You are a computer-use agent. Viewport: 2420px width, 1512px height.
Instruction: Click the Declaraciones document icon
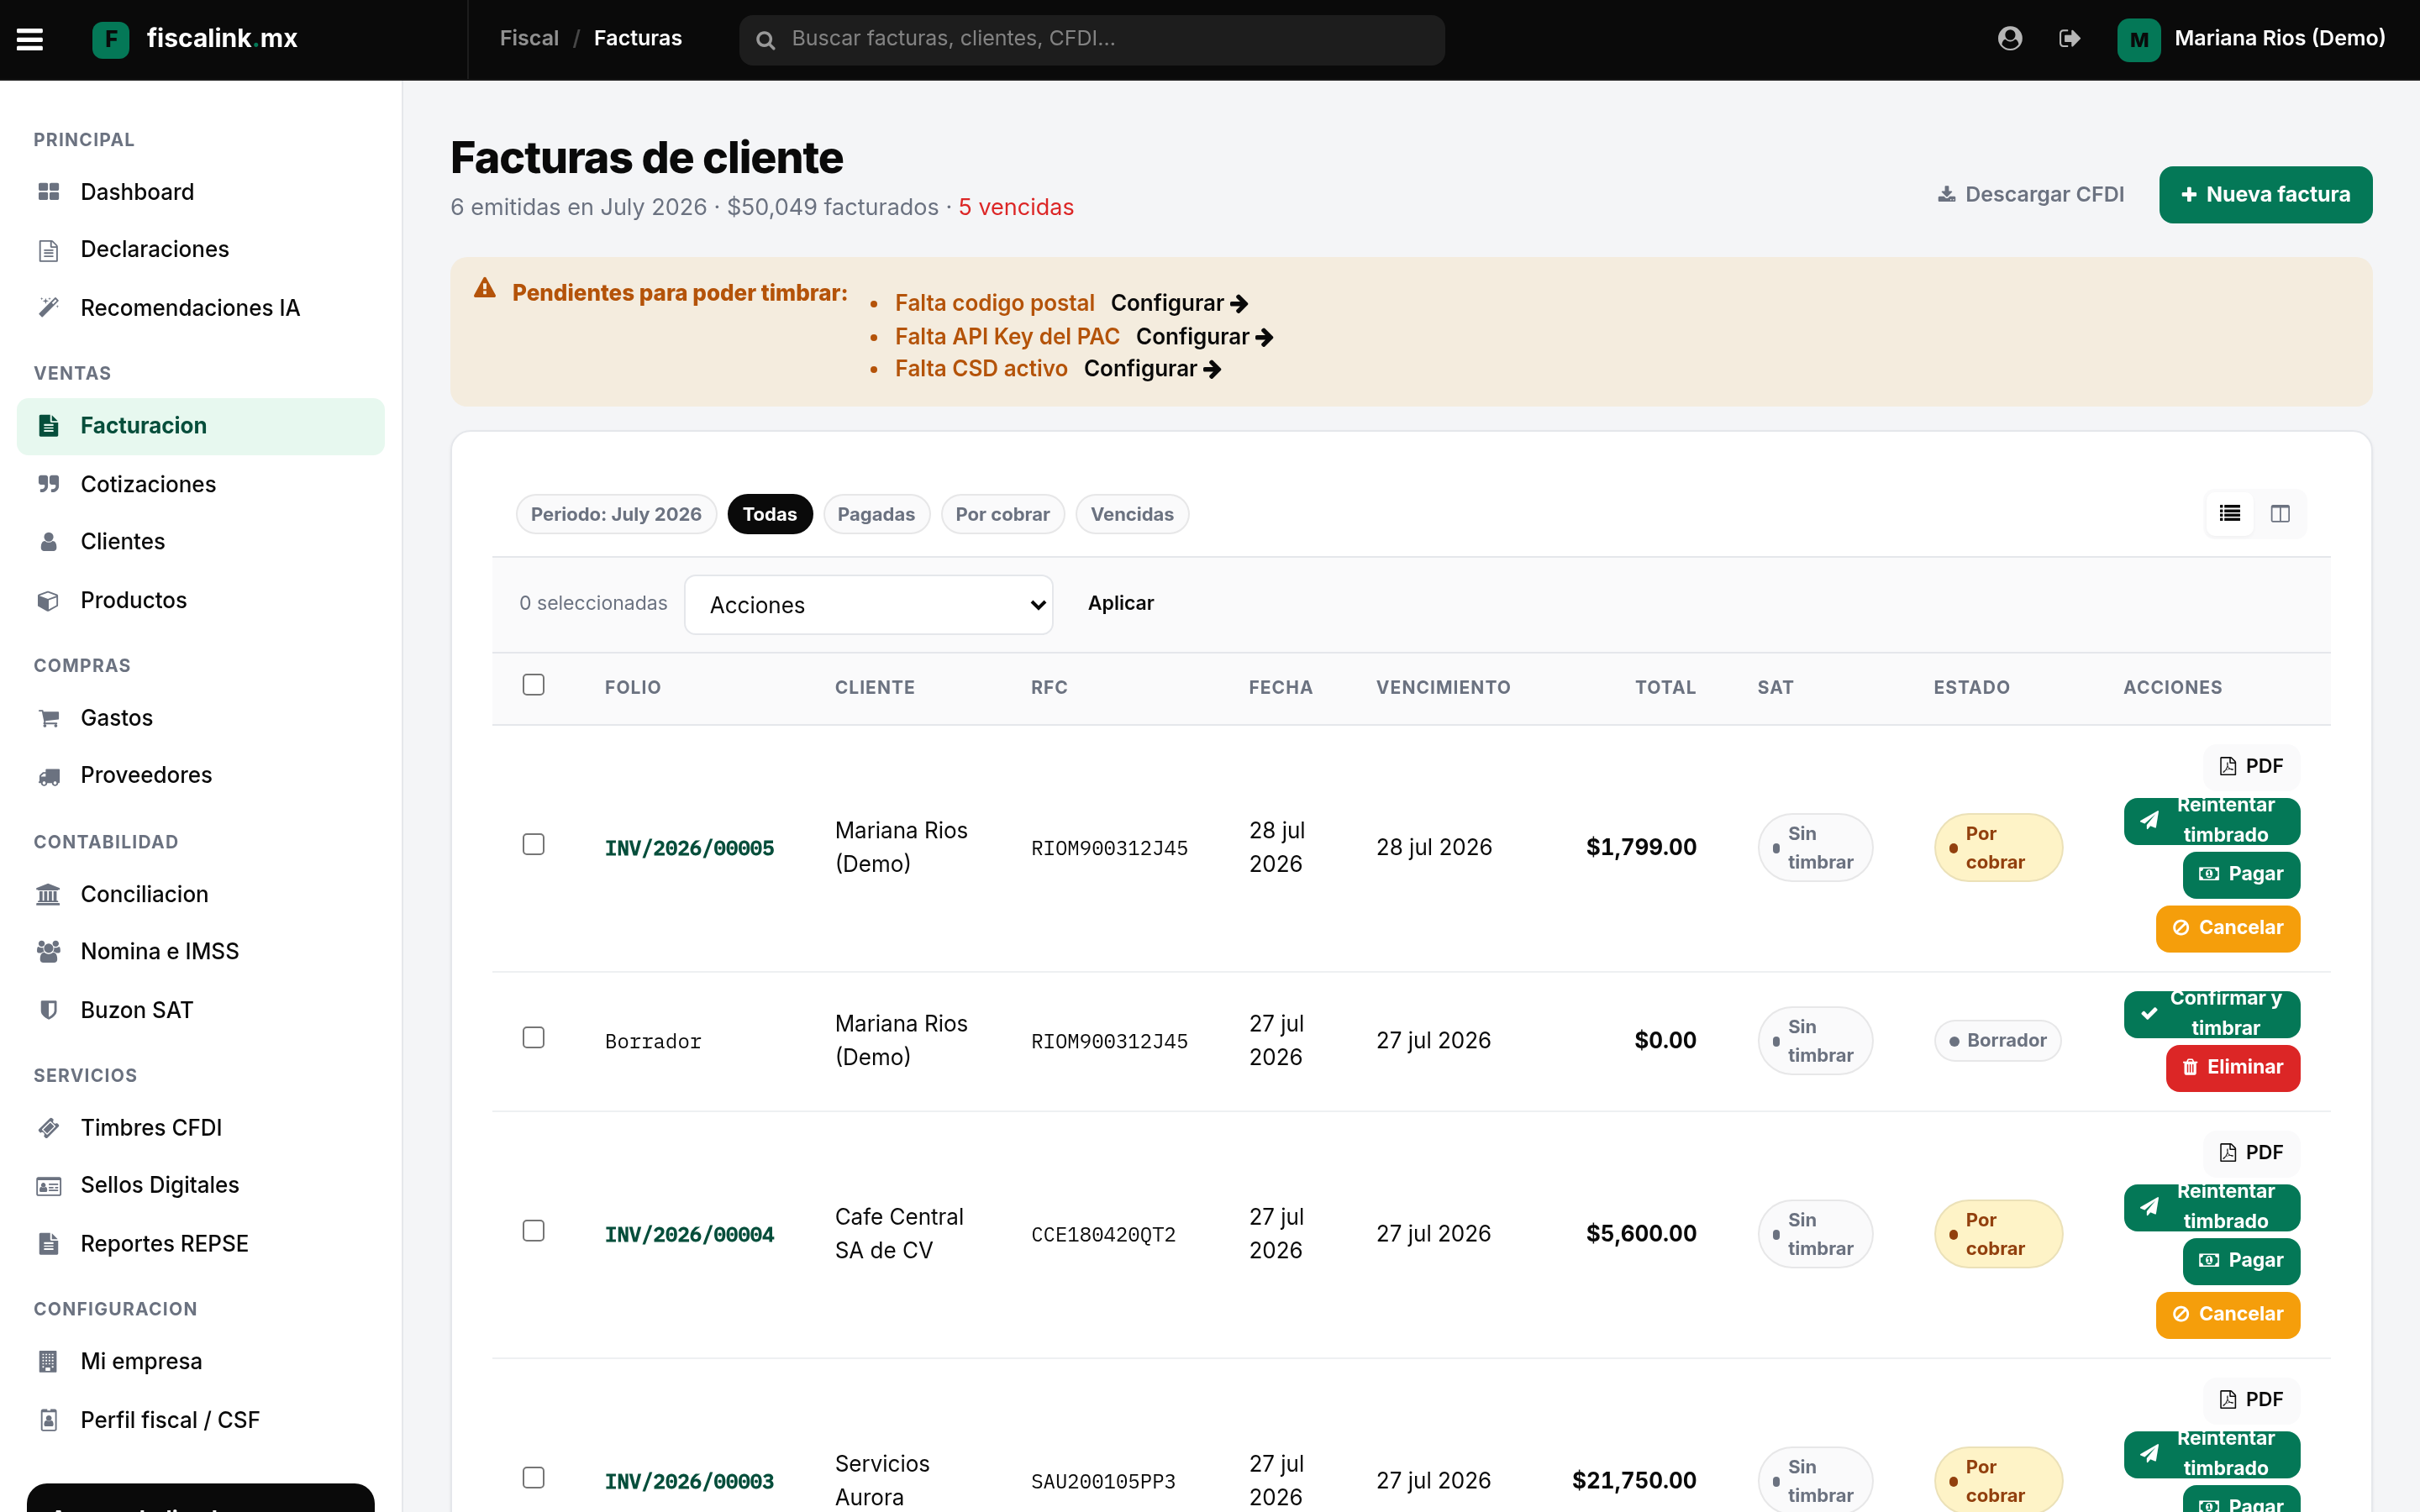tap(48, 250)
